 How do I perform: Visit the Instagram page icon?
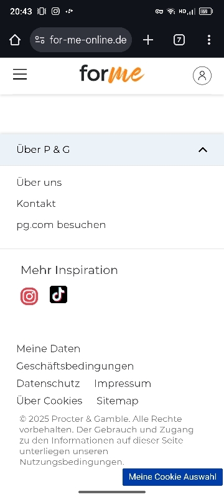29,296
